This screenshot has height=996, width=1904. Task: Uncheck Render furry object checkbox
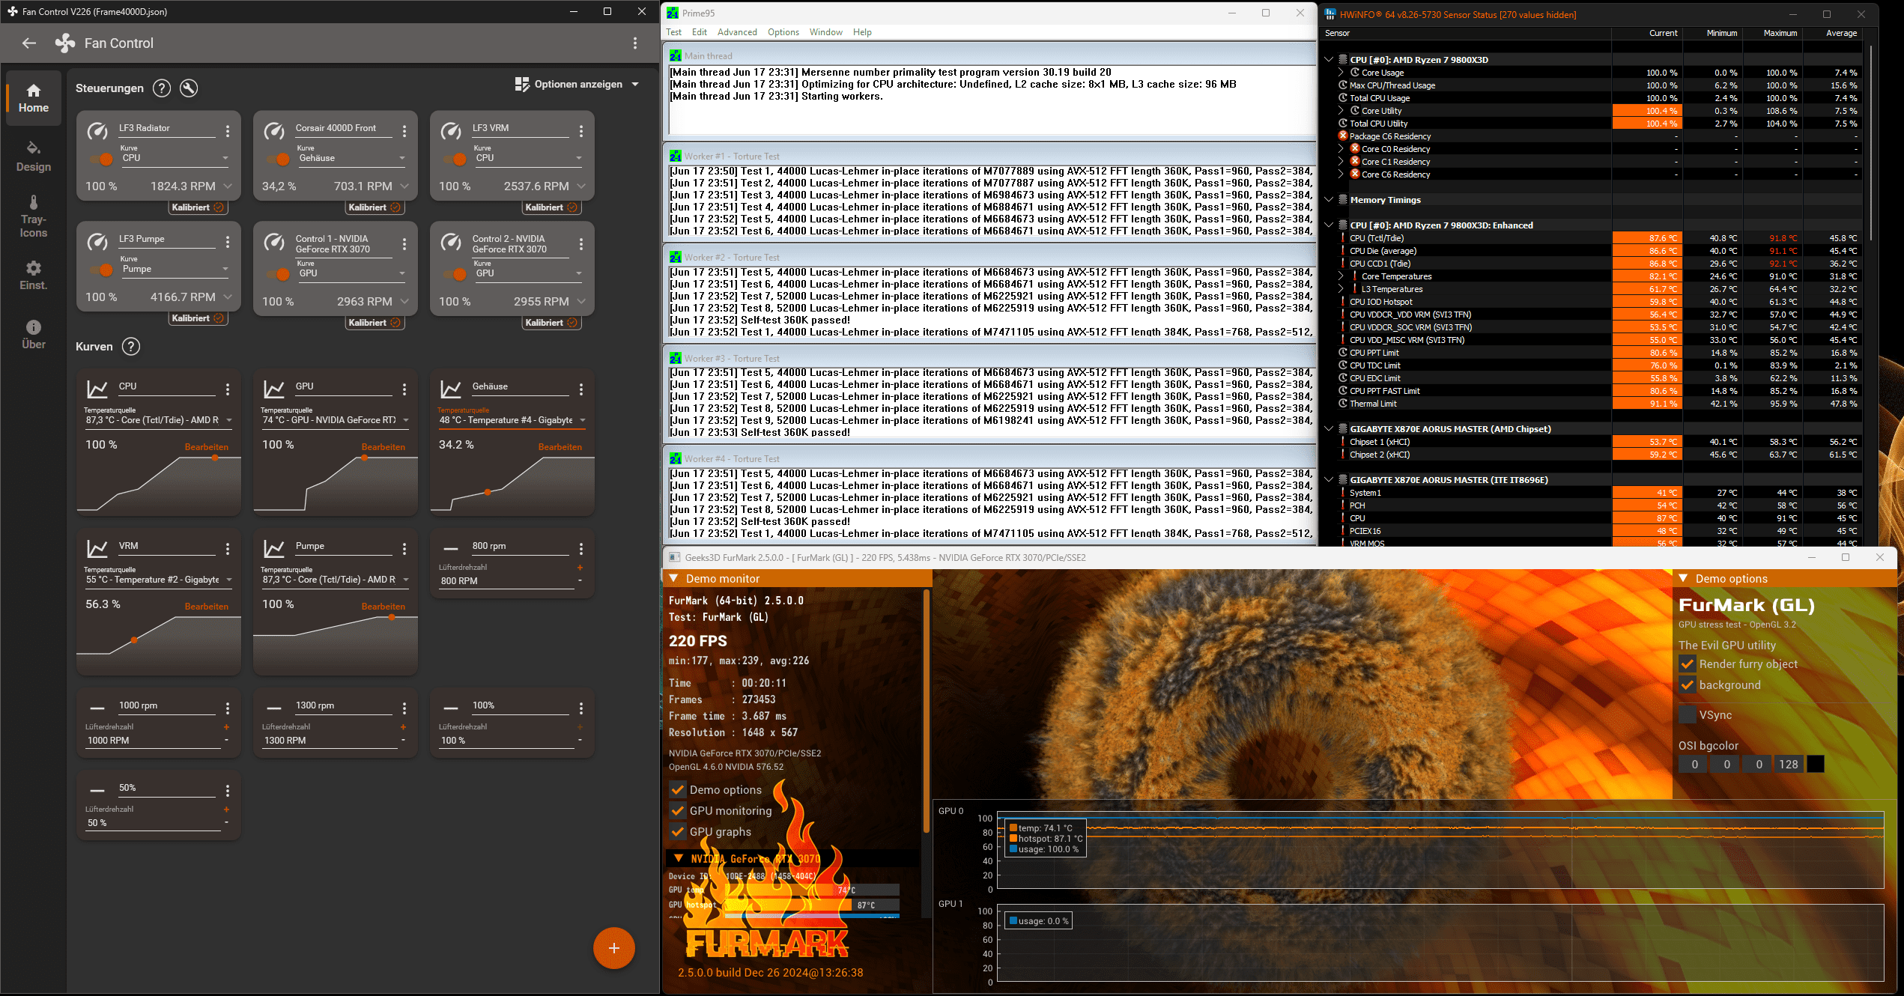coord(1688,664)
